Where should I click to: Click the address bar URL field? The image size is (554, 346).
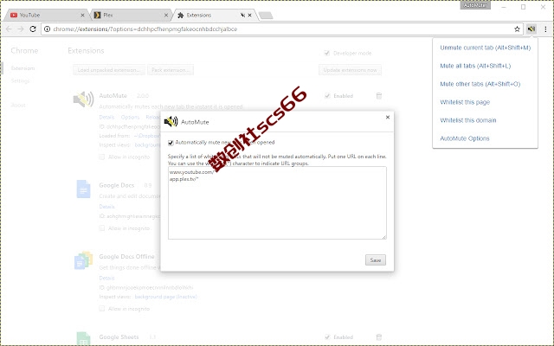[x=280, y=29]
